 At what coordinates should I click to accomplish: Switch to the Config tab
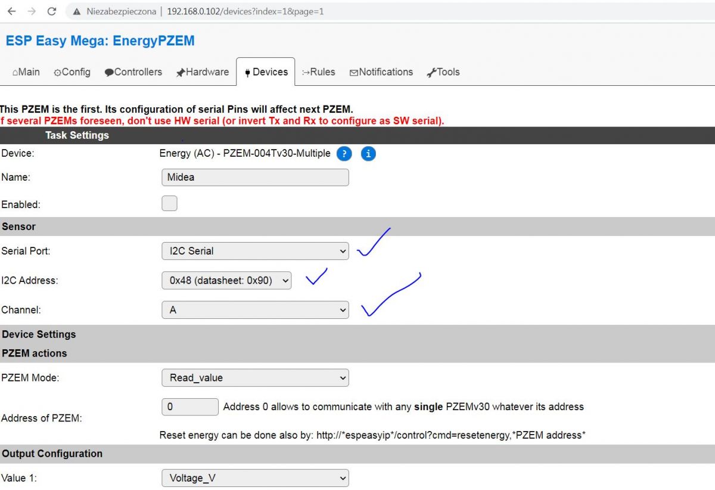(x=72, y=72)
